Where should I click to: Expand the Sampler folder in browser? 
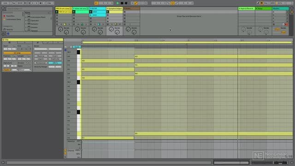26,24
